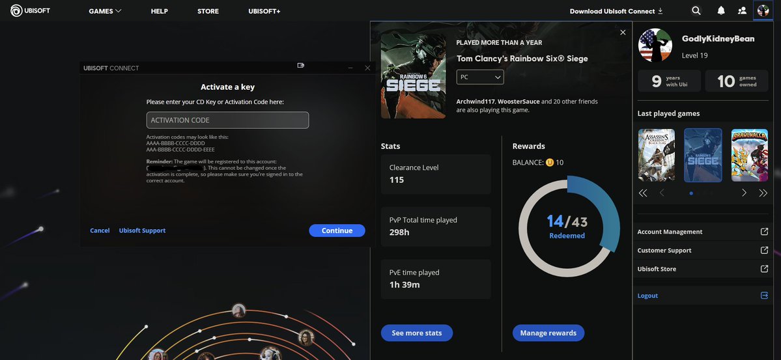The width and height of the screenshot is (781, 360).
Task: Click the Logout exit icon
Action: coord(764,296)
